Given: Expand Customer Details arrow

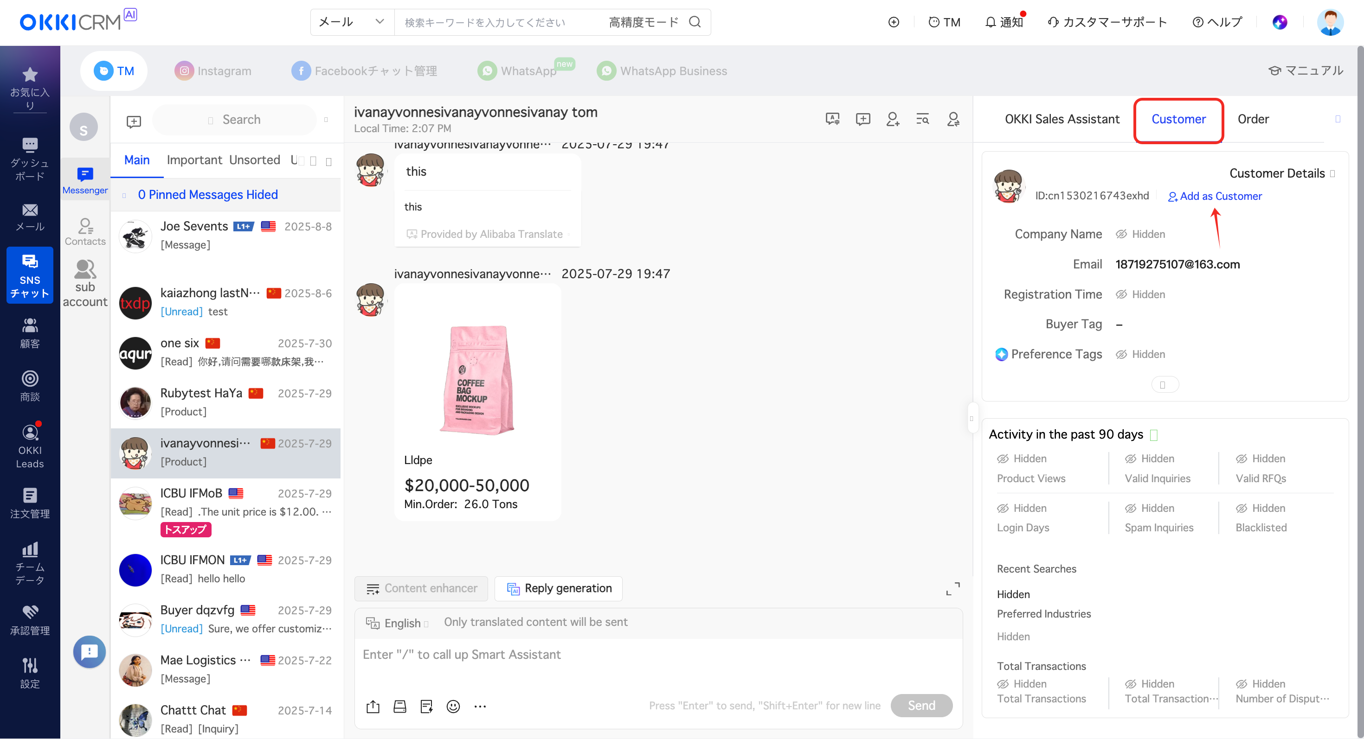Looking at the screenshot, I should [x=1333, y=173].
